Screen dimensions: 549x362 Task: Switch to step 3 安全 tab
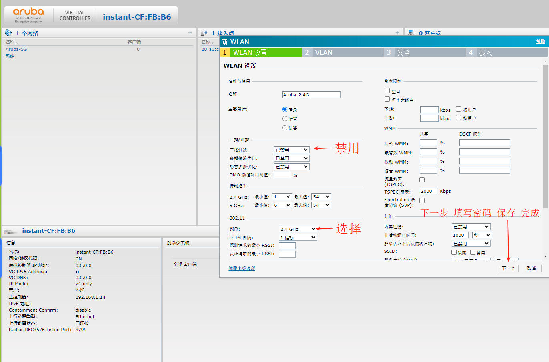point(425,52)
